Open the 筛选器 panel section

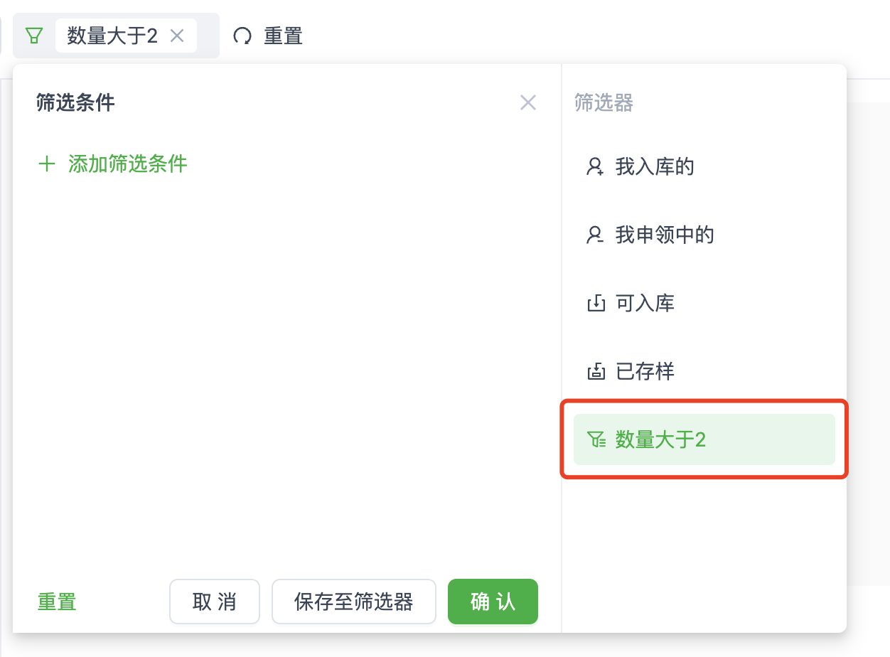click(x=603, y=103)
